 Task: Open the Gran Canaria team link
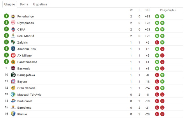(26, 88)
